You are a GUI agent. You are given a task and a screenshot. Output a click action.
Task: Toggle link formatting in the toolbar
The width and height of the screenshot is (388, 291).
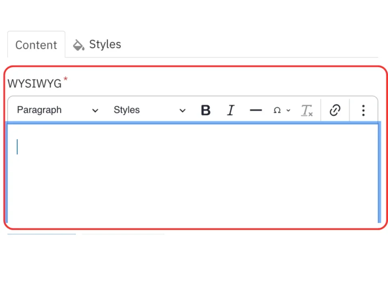pos(335,110)
